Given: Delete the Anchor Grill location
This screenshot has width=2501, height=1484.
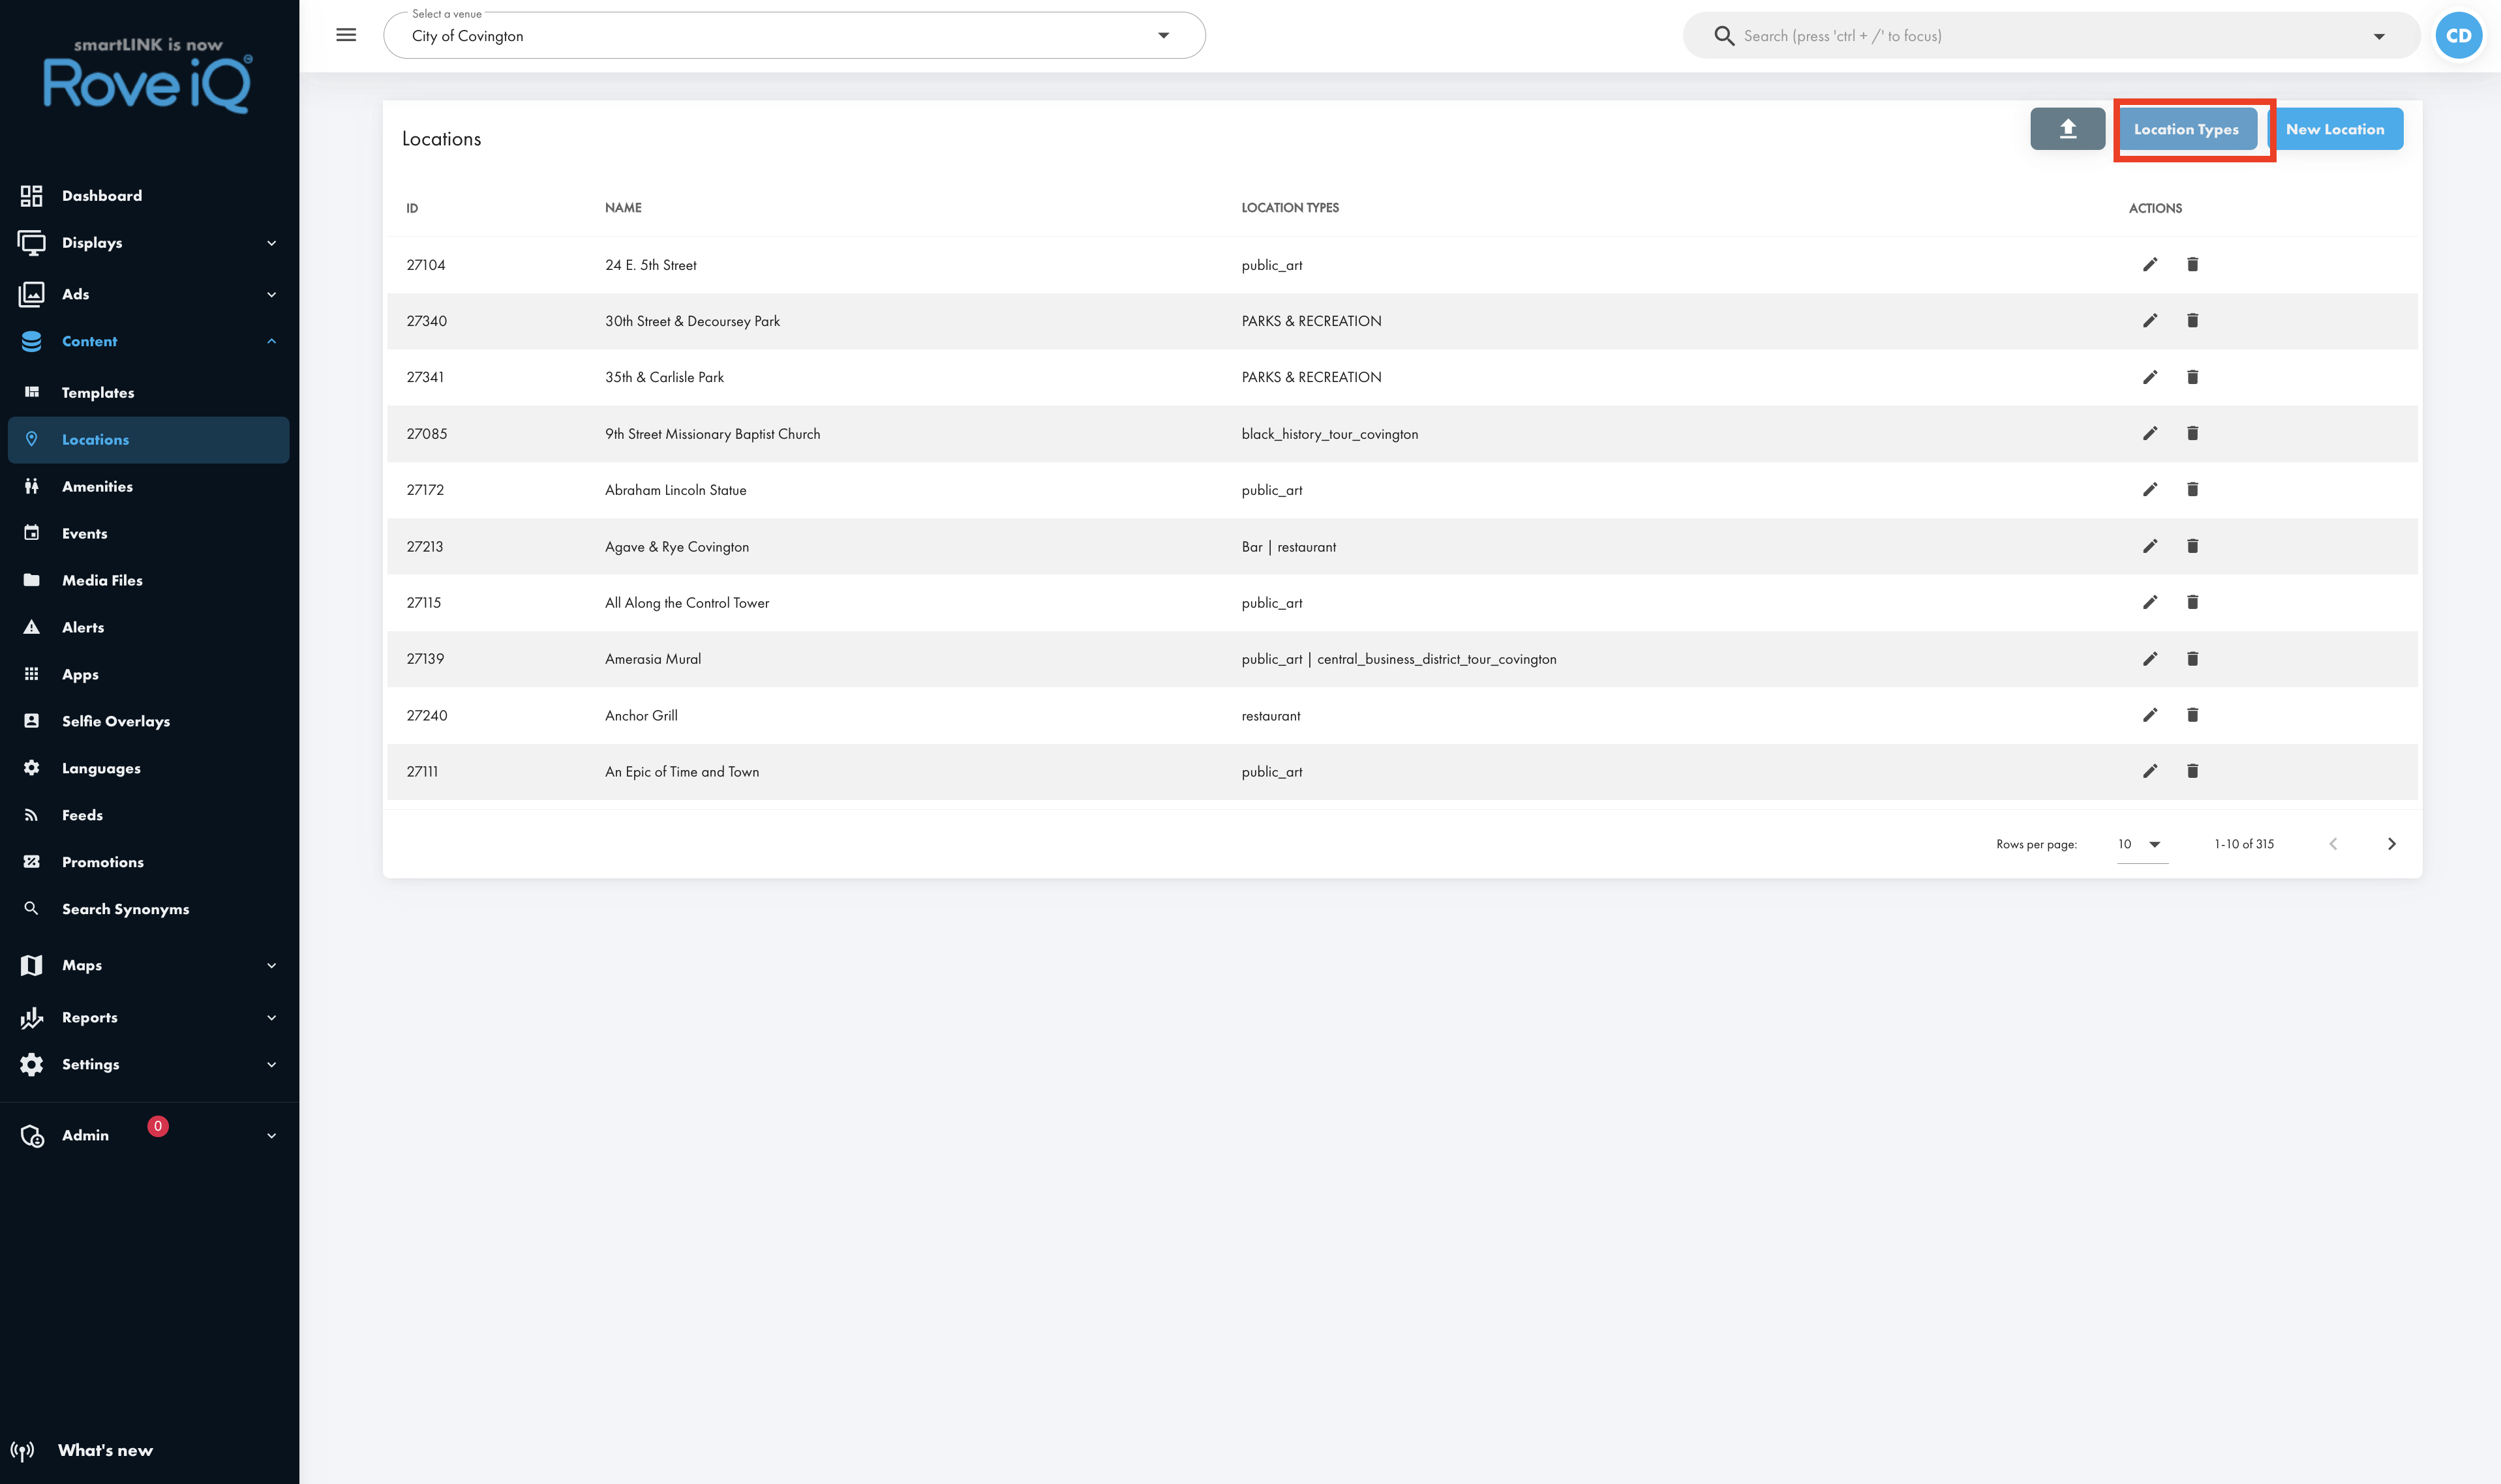Looking at the screenshot, I should tap(2192, 715).
